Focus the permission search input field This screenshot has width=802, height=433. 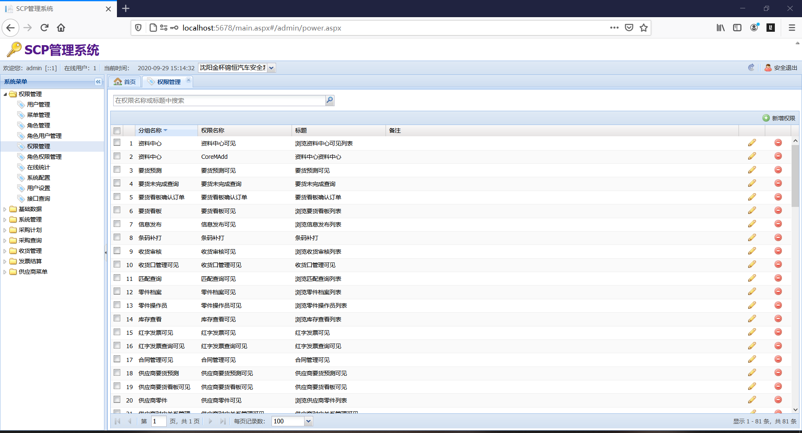coord(219,100)
